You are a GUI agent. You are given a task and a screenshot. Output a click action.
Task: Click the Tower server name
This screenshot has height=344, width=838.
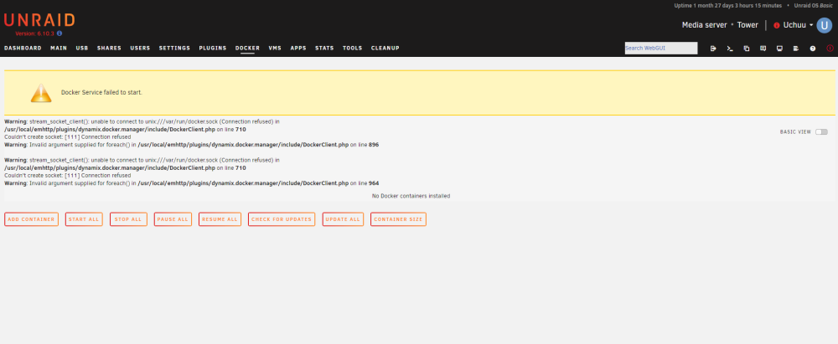(x=747, y=25)
